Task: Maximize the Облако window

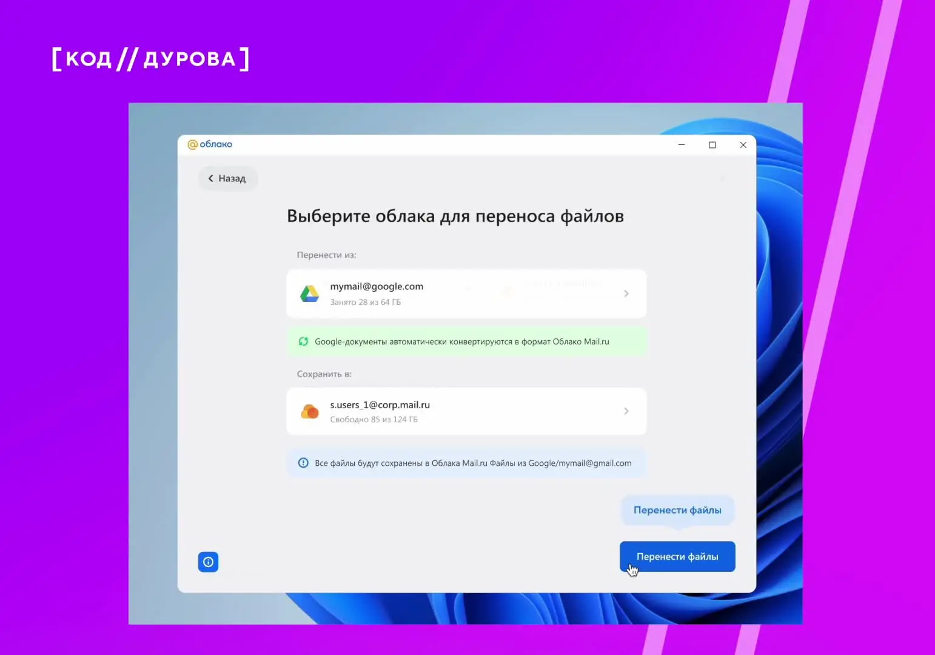Action: (712, 145)
